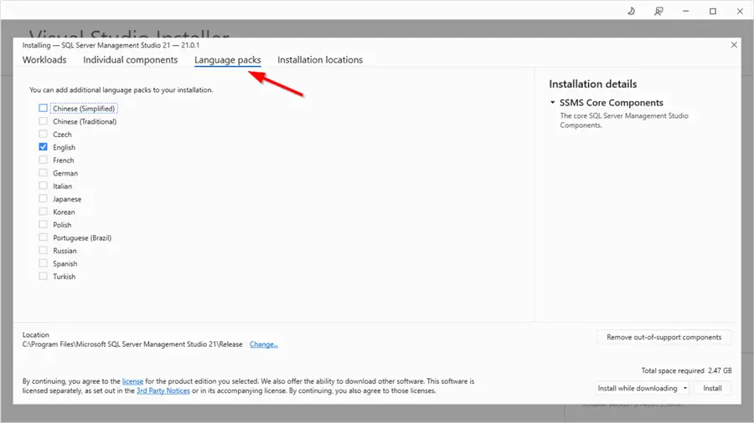Check the Chinese (Simplified) language pack

click(x=44, y=109)
